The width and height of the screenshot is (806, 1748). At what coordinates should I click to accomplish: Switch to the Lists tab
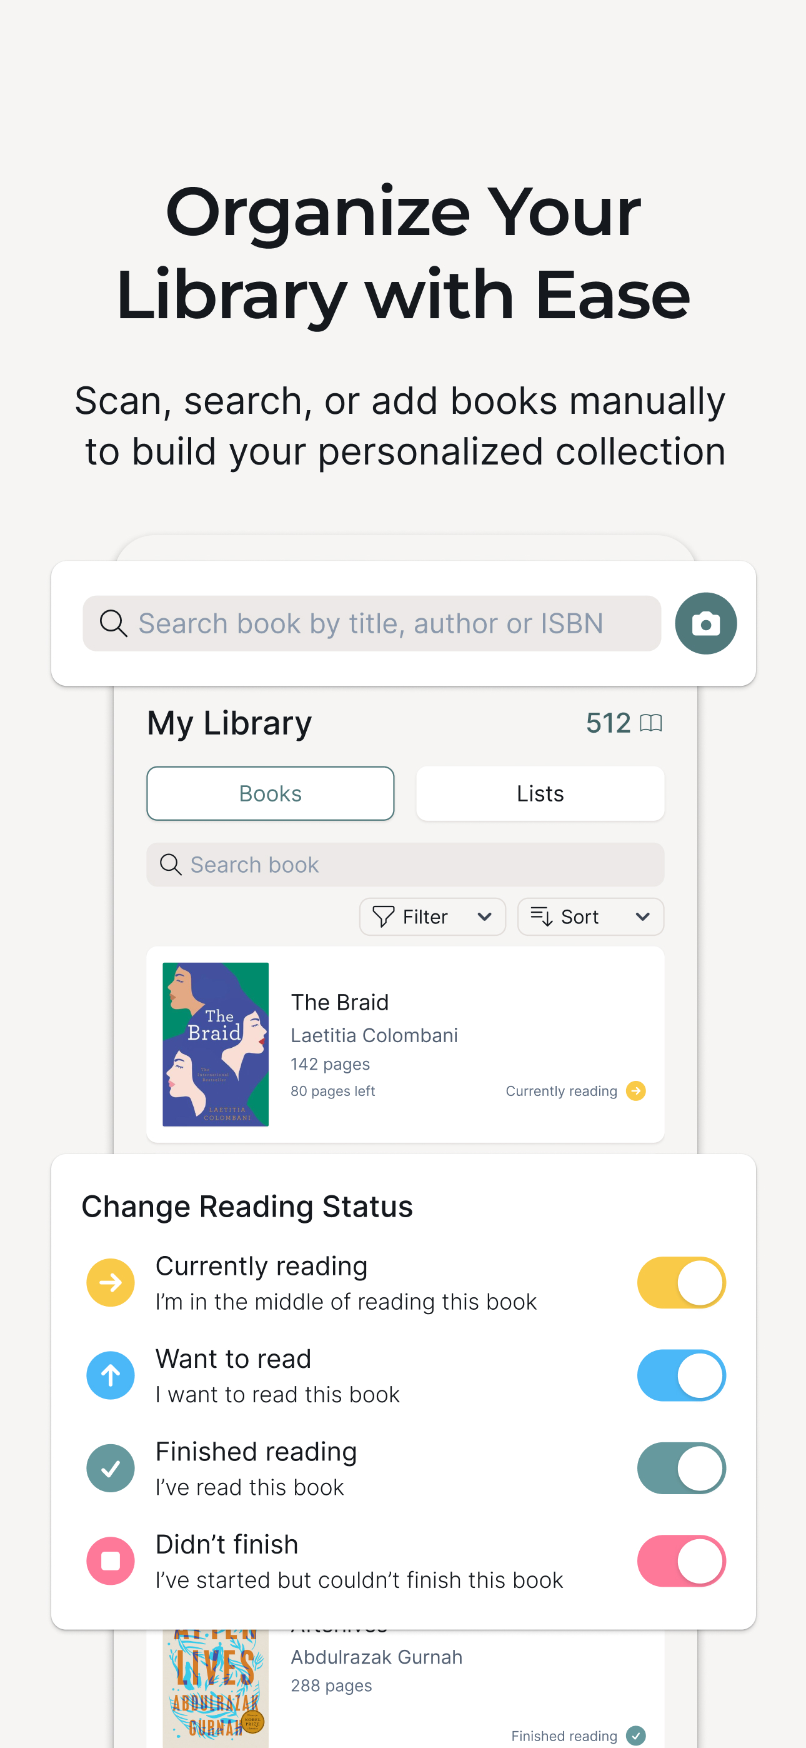coord(540,793)
